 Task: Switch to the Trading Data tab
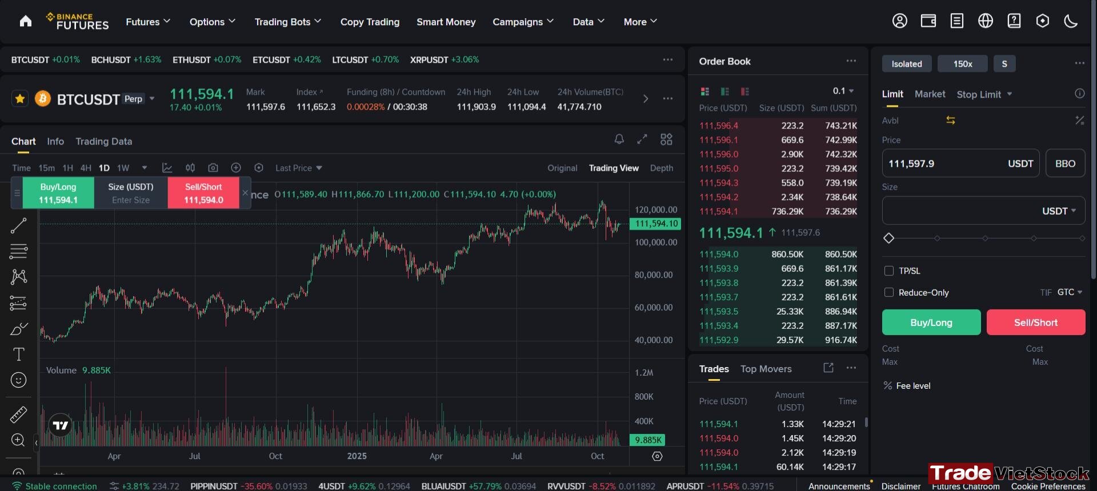(x=103, y=141)
